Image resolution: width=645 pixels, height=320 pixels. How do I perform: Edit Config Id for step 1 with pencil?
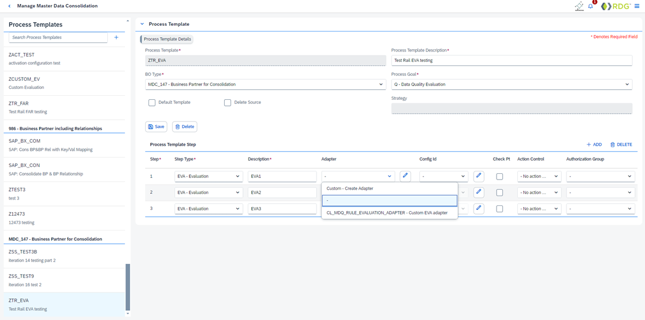coord(478,176)
